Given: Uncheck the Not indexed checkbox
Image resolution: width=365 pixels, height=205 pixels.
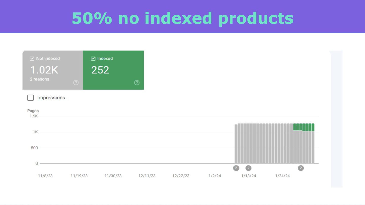Looking at the screenshot, I should click(x=32, y=59).
